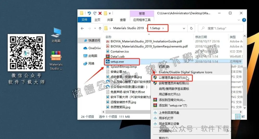Choose 启用/禁用数字签名图标

174,89
